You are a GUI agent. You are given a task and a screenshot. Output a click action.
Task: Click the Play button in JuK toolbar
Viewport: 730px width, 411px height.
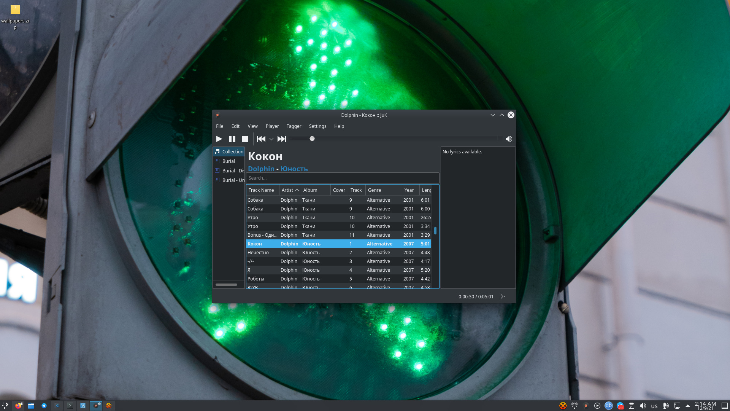(x=219, y=139)
